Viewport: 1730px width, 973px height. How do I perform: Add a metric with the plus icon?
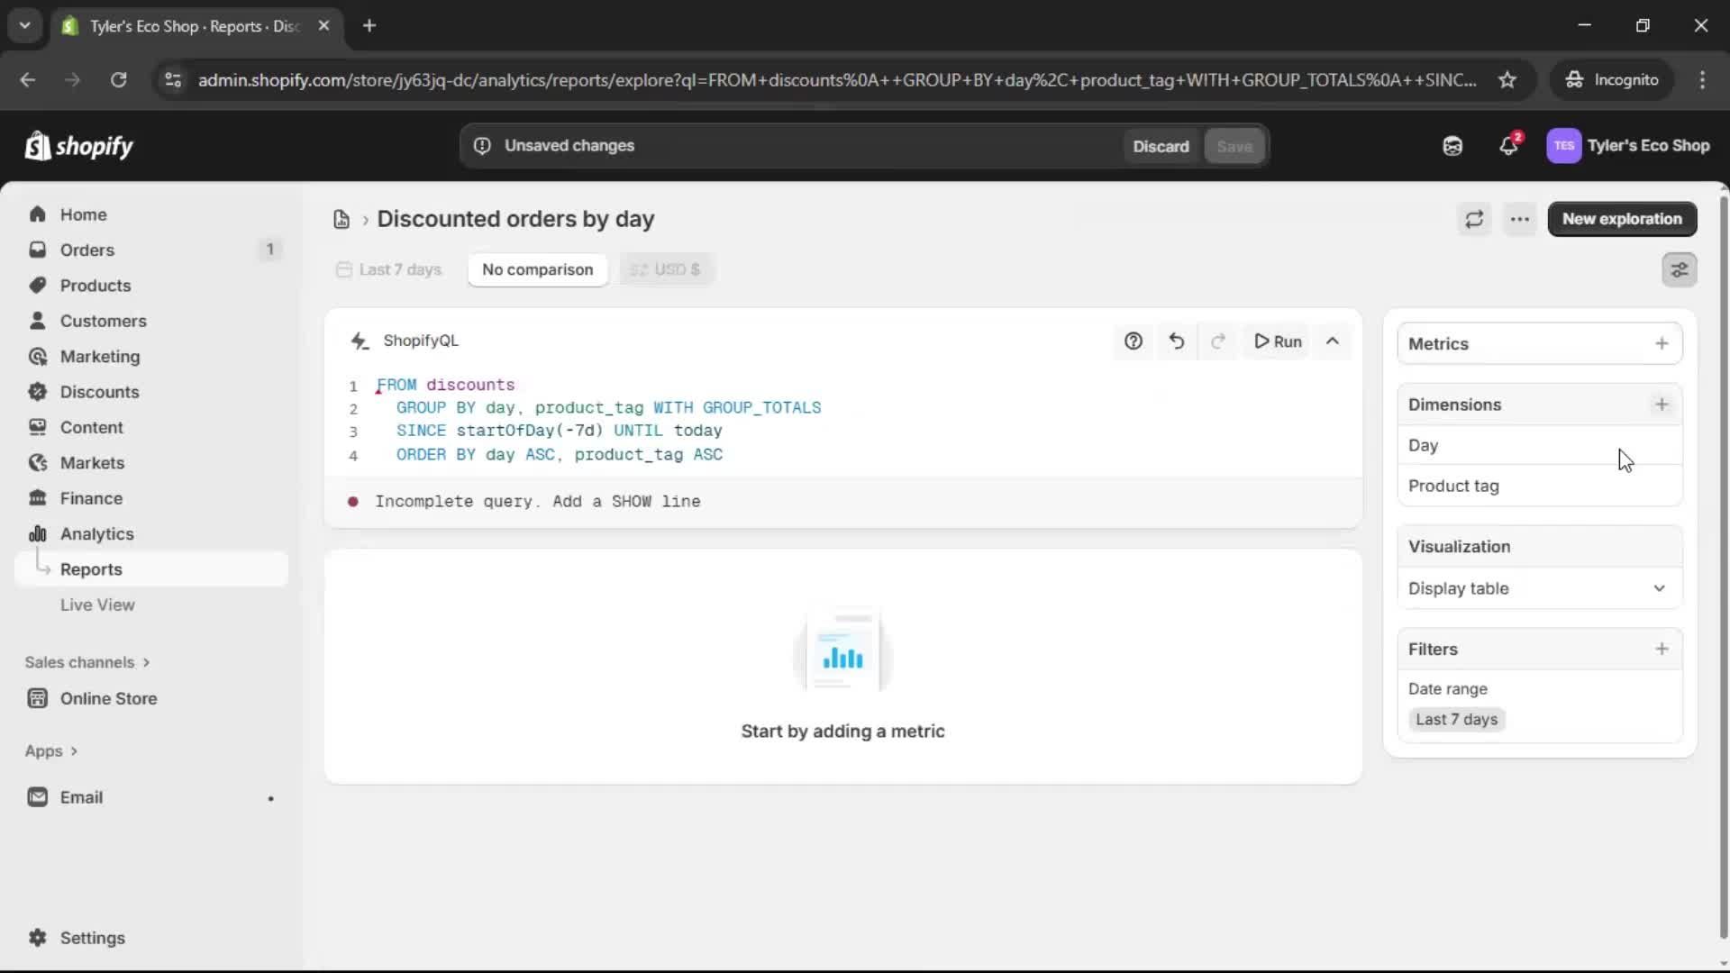1662,343
